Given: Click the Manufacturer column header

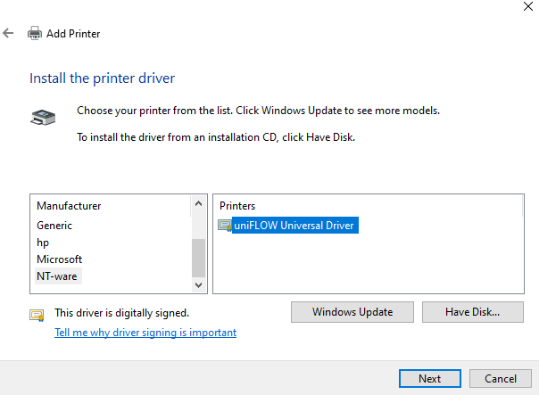Looking at the screenshot, I should coord(70,206).
